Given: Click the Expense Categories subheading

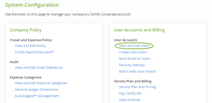Looking at the screenshot, I should pyautogui.click(x=26, y=77).
